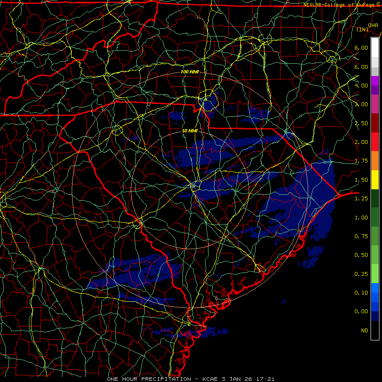Click the dark red 2.50 legend swatch
Screen dimensions: 382x382
click(375, 123)
